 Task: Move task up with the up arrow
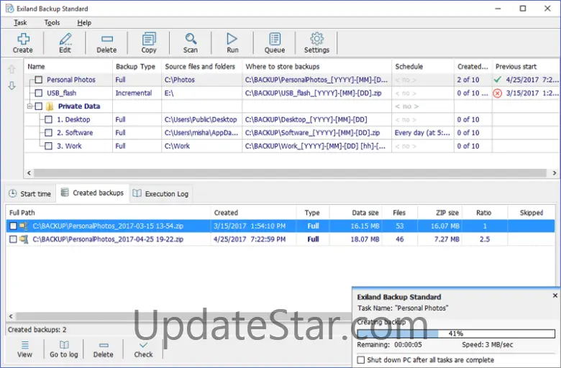click(x=12, y=69)
